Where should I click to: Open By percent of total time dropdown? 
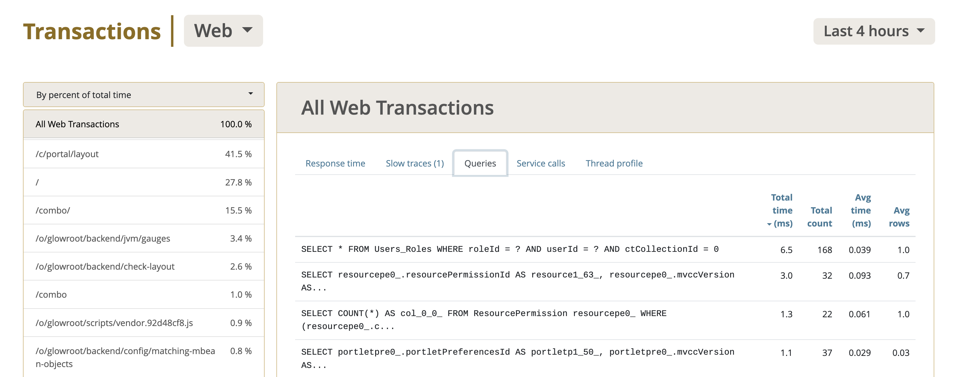coord(143,94)
